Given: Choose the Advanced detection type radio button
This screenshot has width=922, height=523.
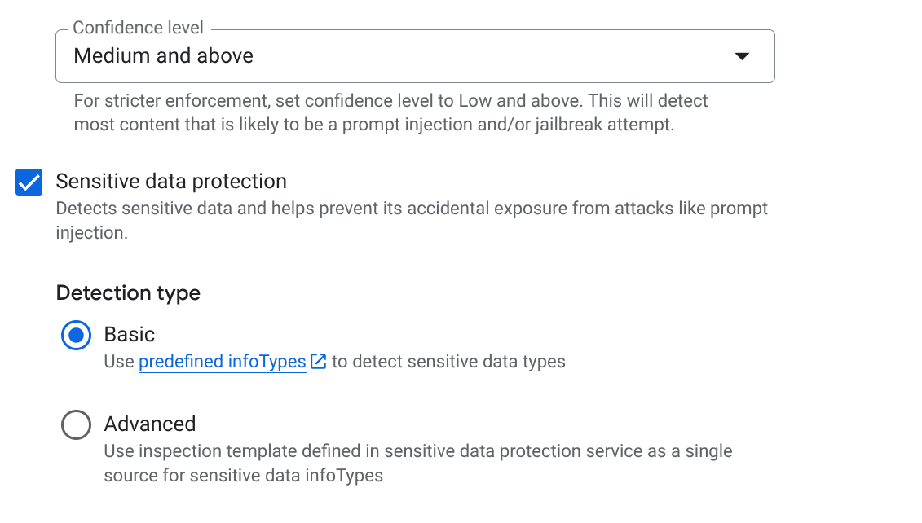Looking at the screenshot, I should (77, 424).
